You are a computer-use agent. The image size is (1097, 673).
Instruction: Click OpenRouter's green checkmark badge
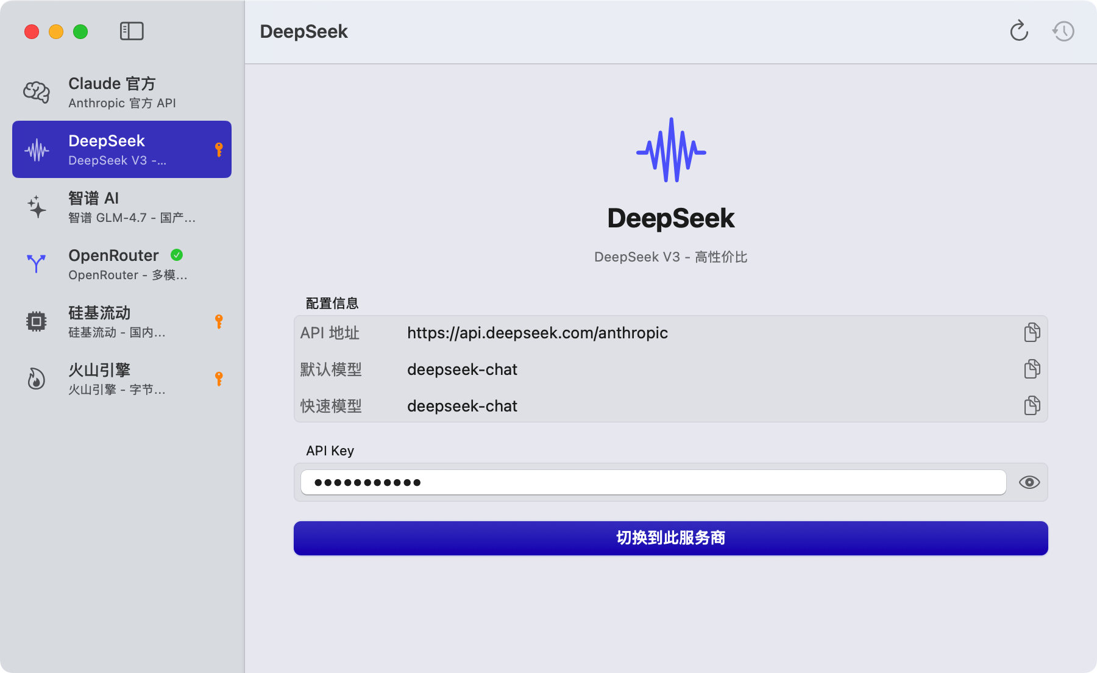click(177, 255)
